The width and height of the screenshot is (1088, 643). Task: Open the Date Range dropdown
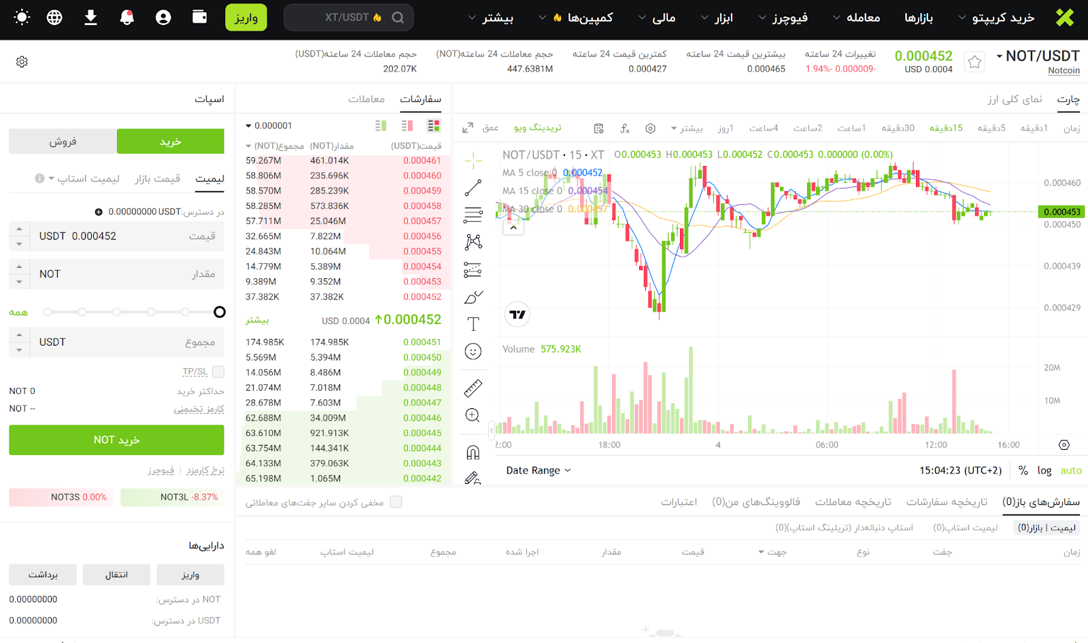click(x=538, y=470)
